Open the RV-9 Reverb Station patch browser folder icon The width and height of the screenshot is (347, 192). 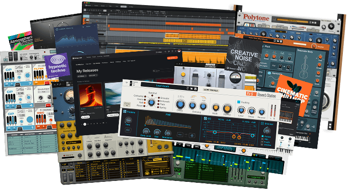coord(192,89)
